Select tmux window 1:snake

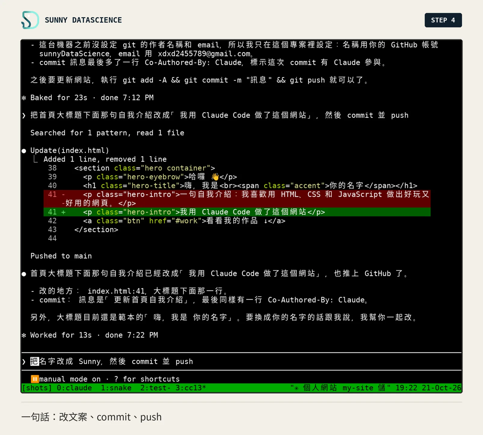click(116, 388)
